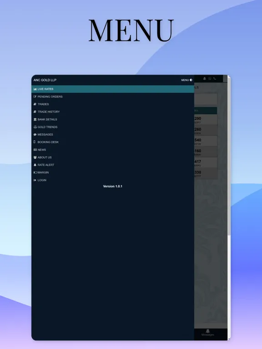Click the vertical scrollbar on right edge

pos(229,156)
